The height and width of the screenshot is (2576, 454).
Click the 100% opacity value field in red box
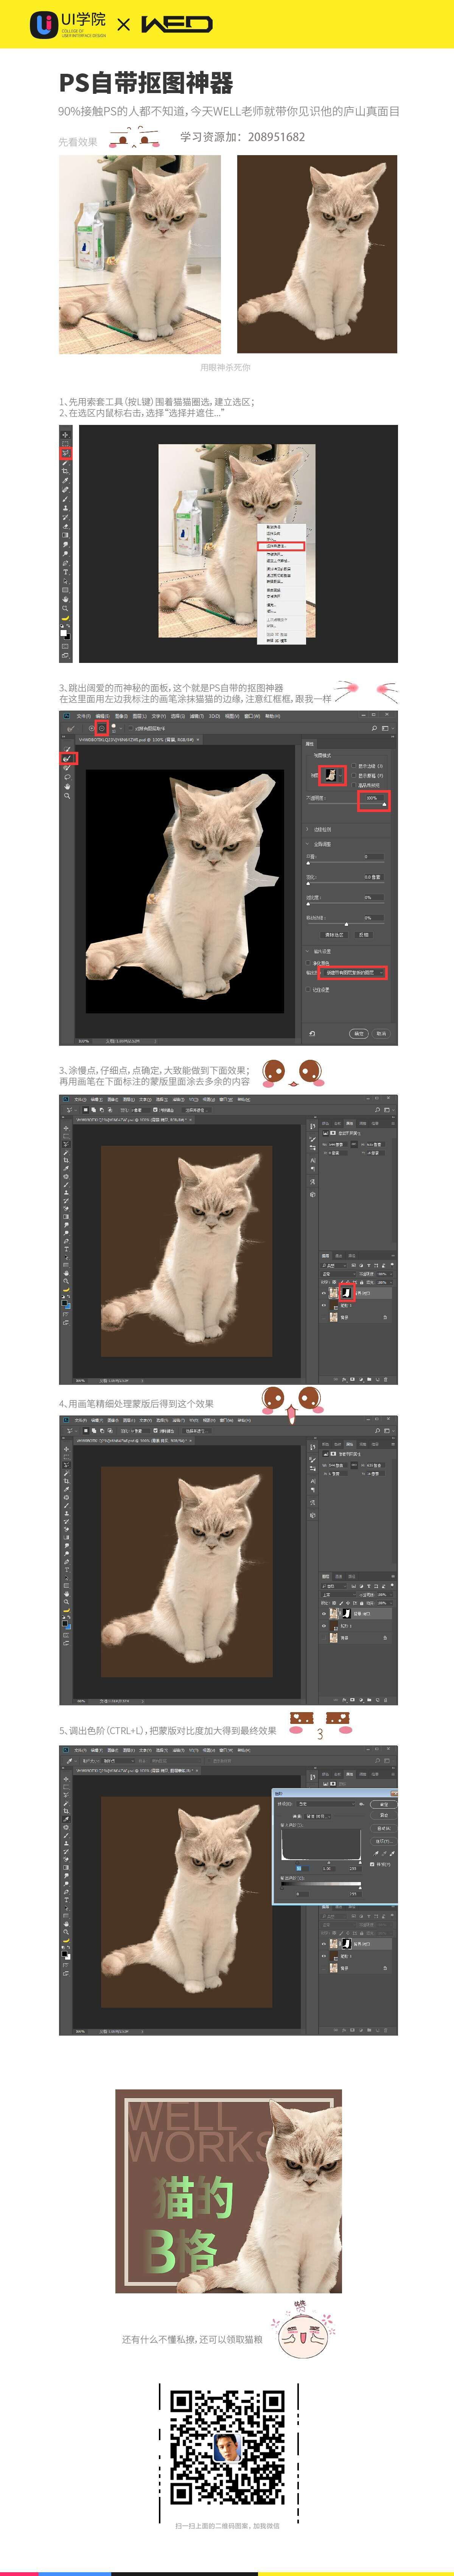click(x=375, y=798)
